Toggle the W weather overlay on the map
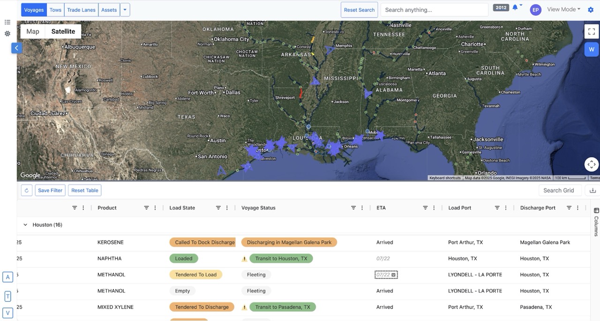The width and height of the screenshot is (600, 321). [592, 49]
